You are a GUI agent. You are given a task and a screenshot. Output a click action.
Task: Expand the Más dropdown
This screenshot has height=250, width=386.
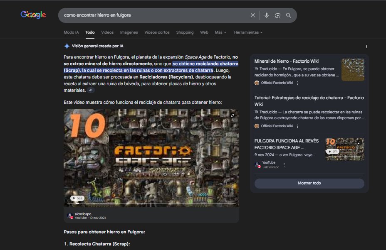pyautogui.click(x=220, y=32)
